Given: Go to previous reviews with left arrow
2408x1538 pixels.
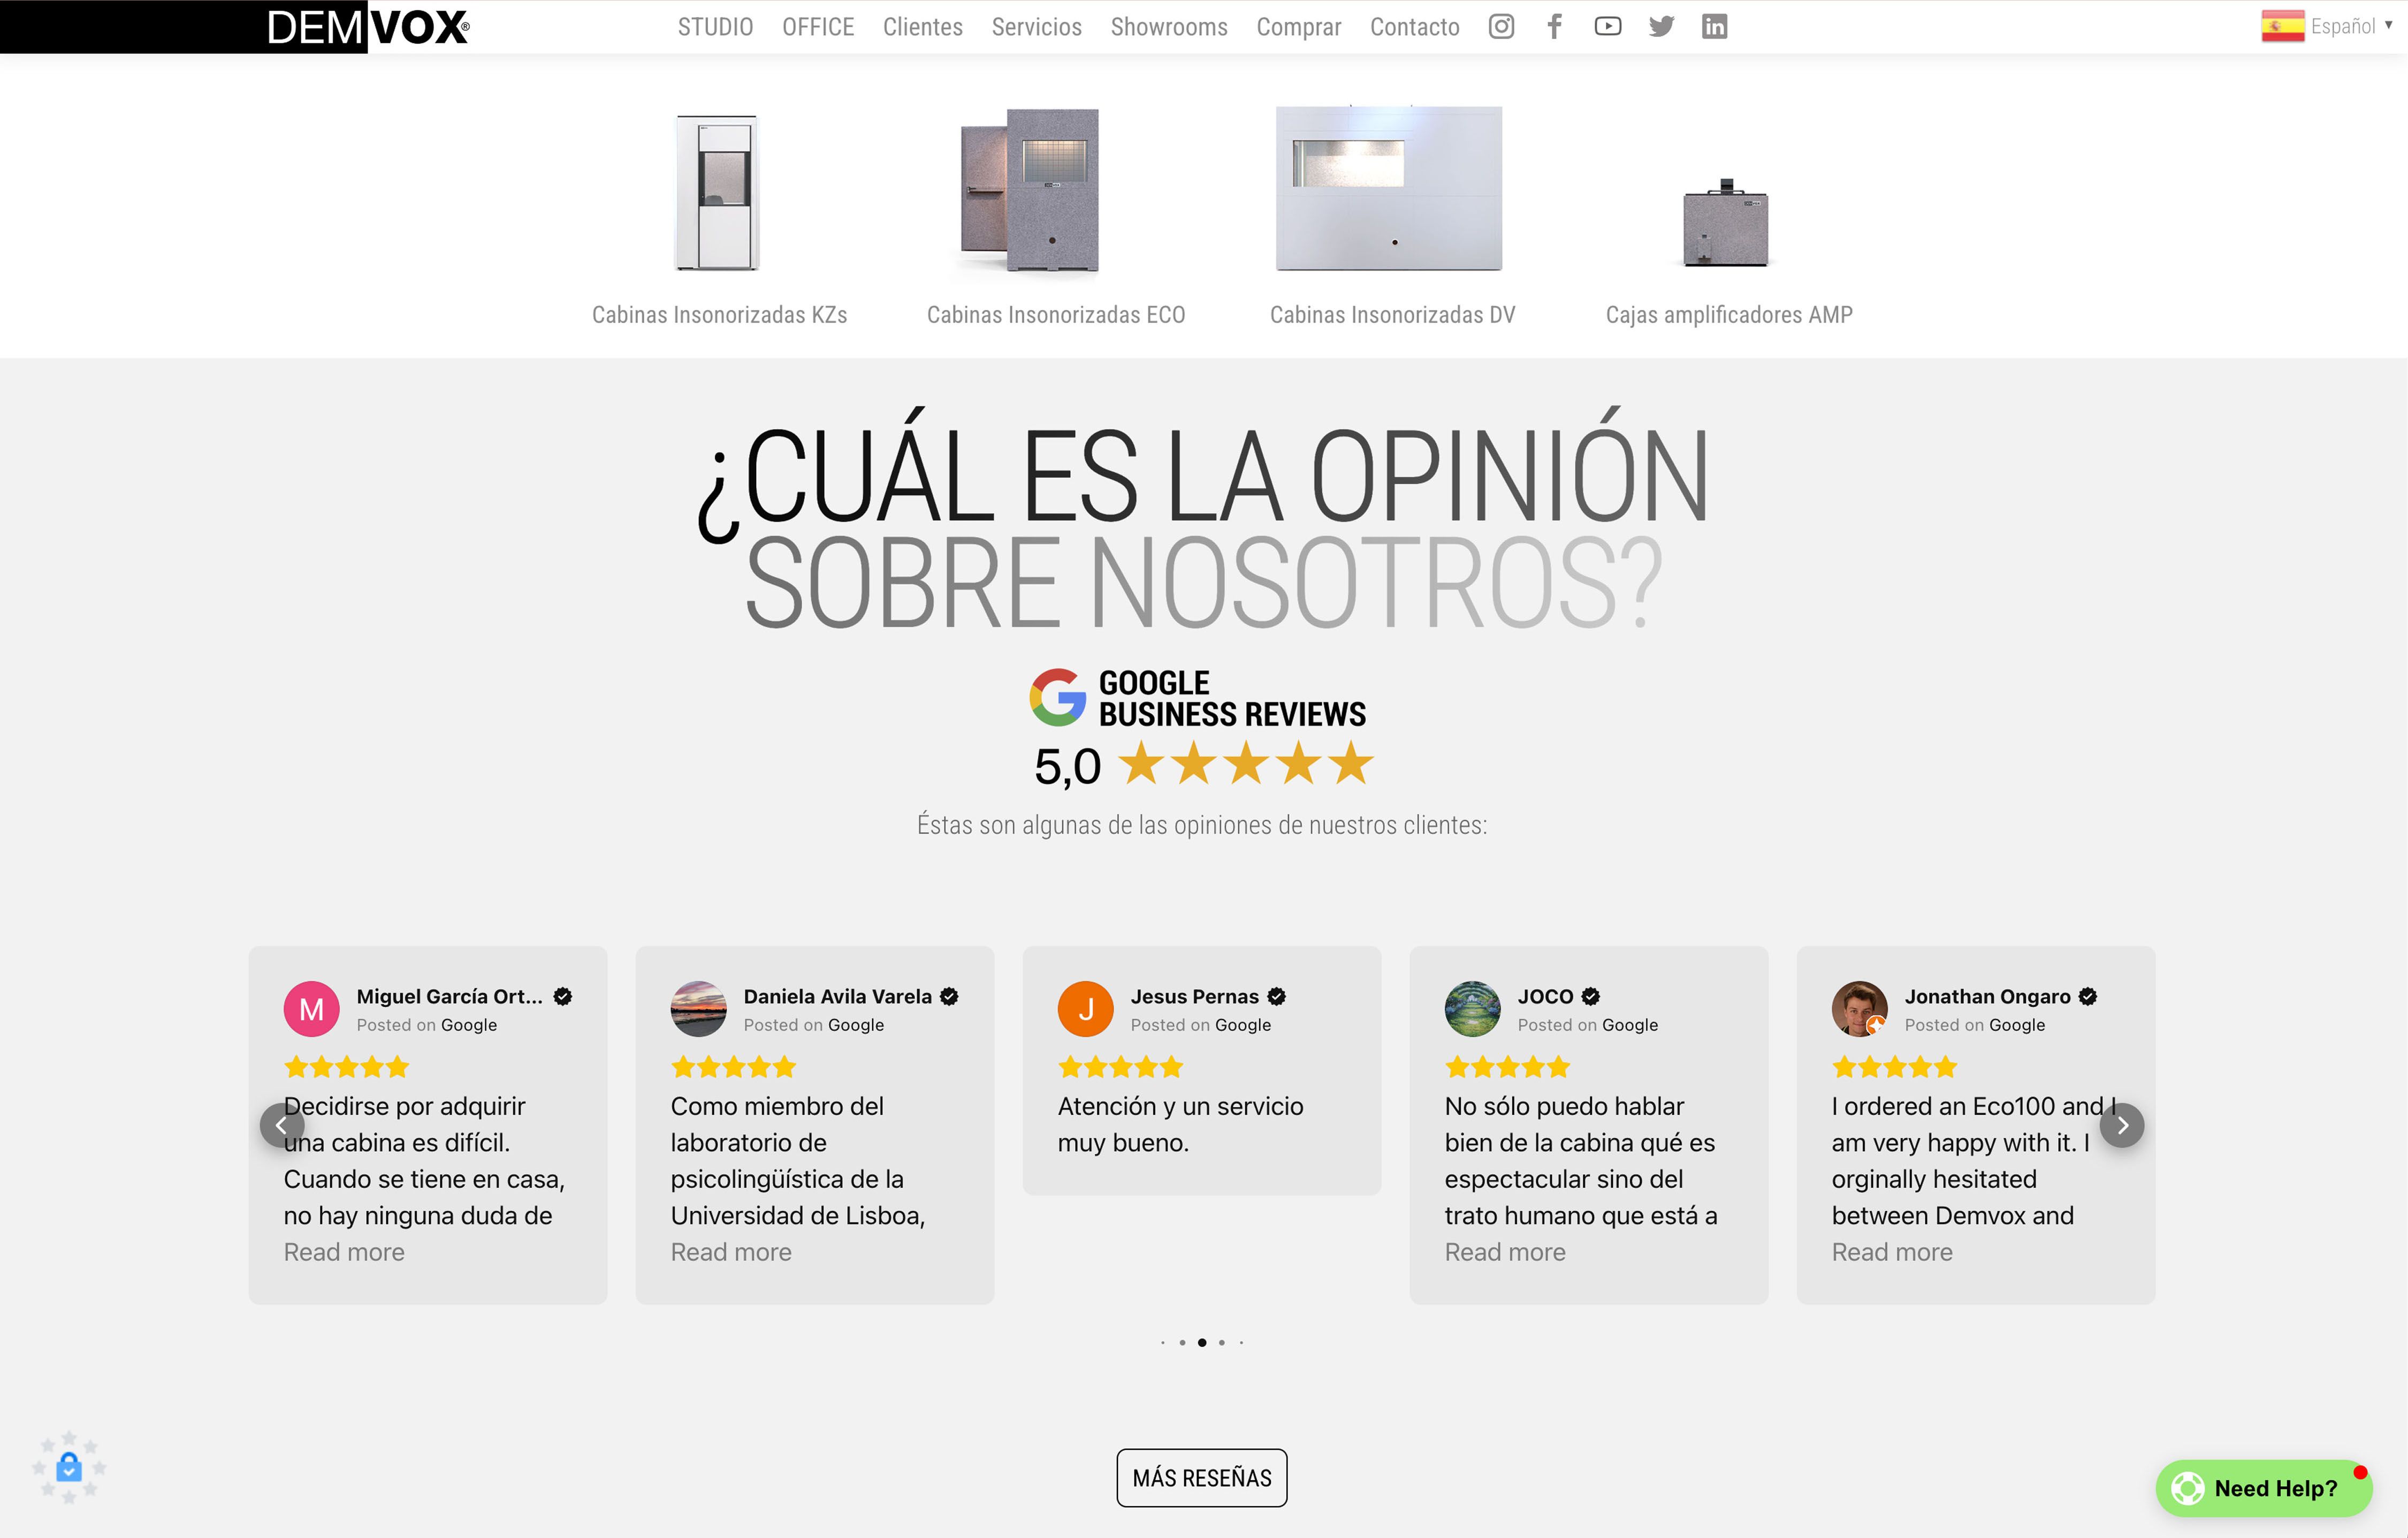Looking at the screenshot, I should coord(282,1125).
